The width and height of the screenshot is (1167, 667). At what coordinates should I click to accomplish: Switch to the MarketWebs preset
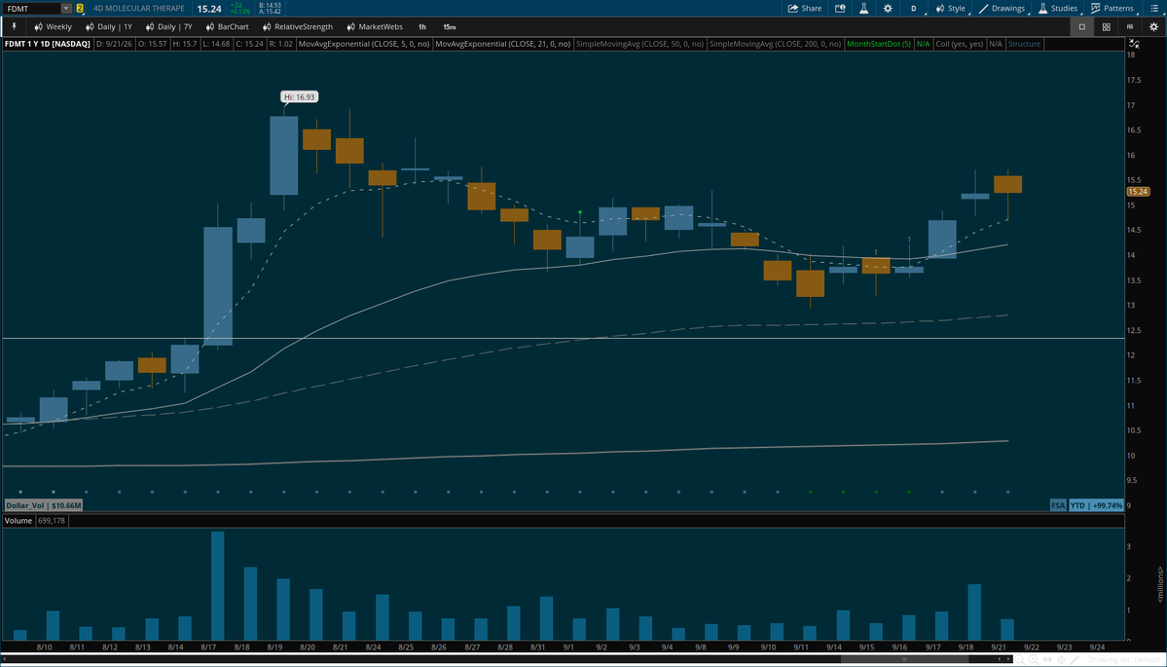pos(374,27)
